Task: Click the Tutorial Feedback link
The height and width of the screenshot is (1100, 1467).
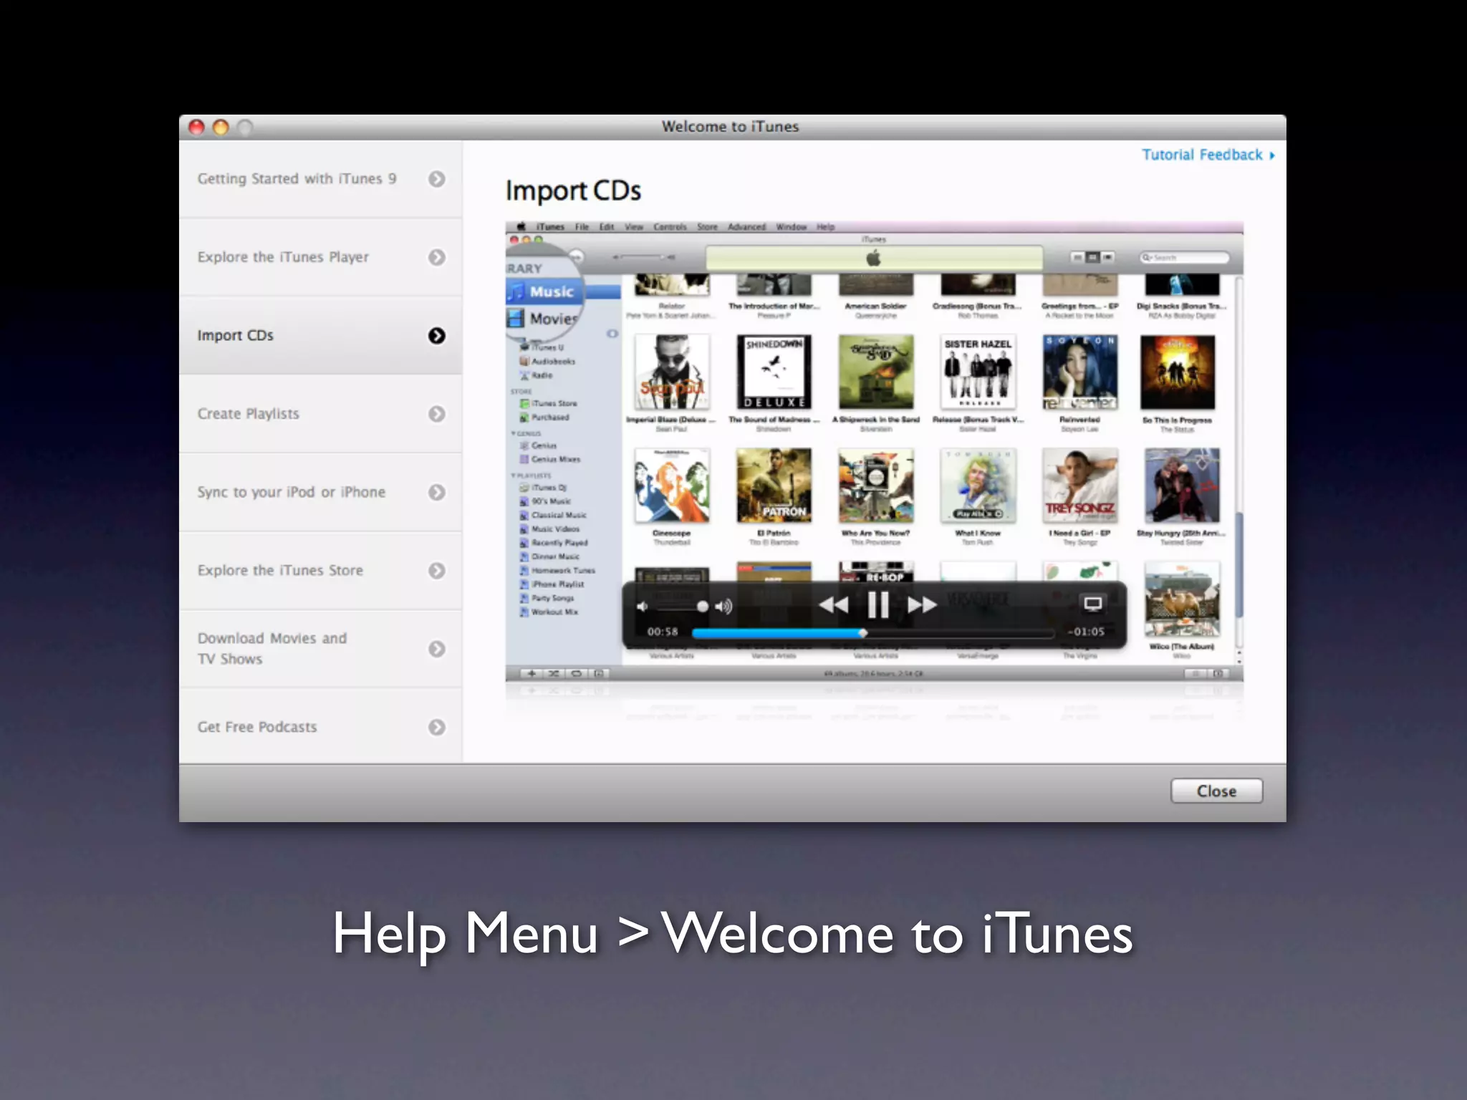Action: click(1208, 155)
